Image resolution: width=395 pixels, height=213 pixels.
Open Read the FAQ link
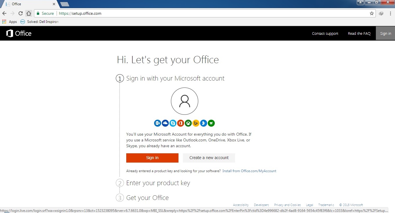(x=359, y=34)
